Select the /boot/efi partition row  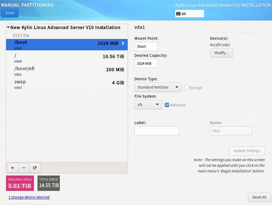67,71
